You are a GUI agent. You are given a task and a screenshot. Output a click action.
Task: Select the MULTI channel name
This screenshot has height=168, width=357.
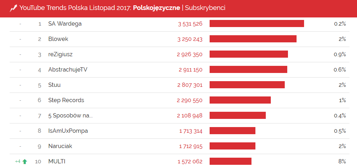pyautogui.click(x=57, y=162)
